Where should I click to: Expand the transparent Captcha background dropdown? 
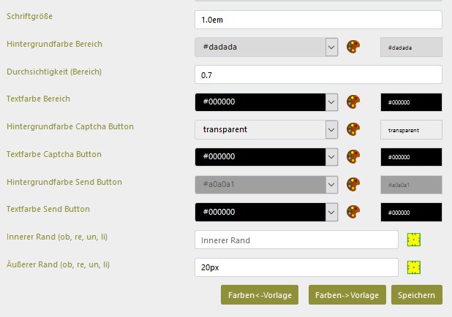click(x=331, y=129)
